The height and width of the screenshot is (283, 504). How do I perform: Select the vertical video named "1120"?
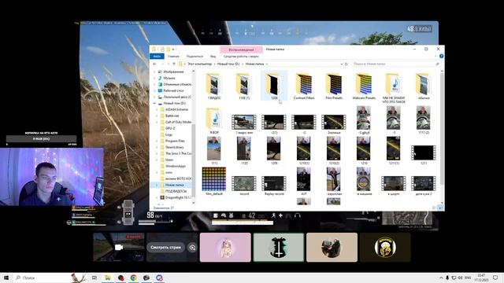(244, 150)
